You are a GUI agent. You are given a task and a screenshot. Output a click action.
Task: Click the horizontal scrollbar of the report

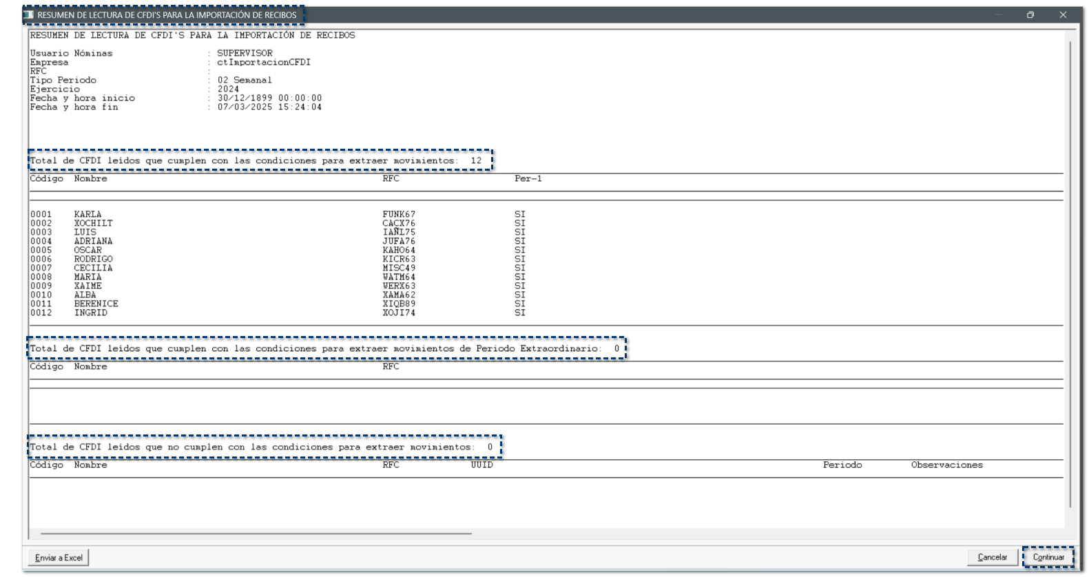pos(256,534)
